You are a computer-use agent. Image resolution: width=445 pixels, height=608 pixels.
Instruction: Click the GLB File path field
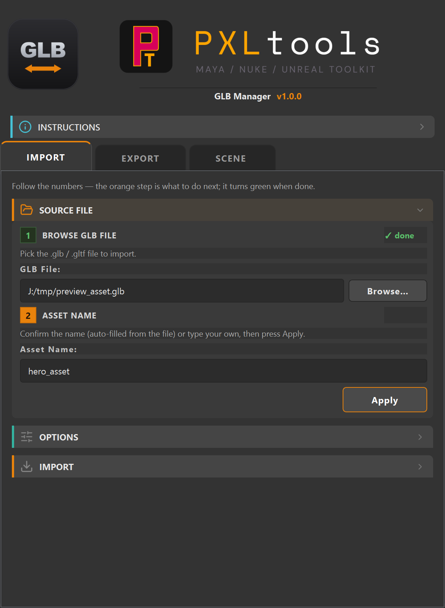point(182,291)
